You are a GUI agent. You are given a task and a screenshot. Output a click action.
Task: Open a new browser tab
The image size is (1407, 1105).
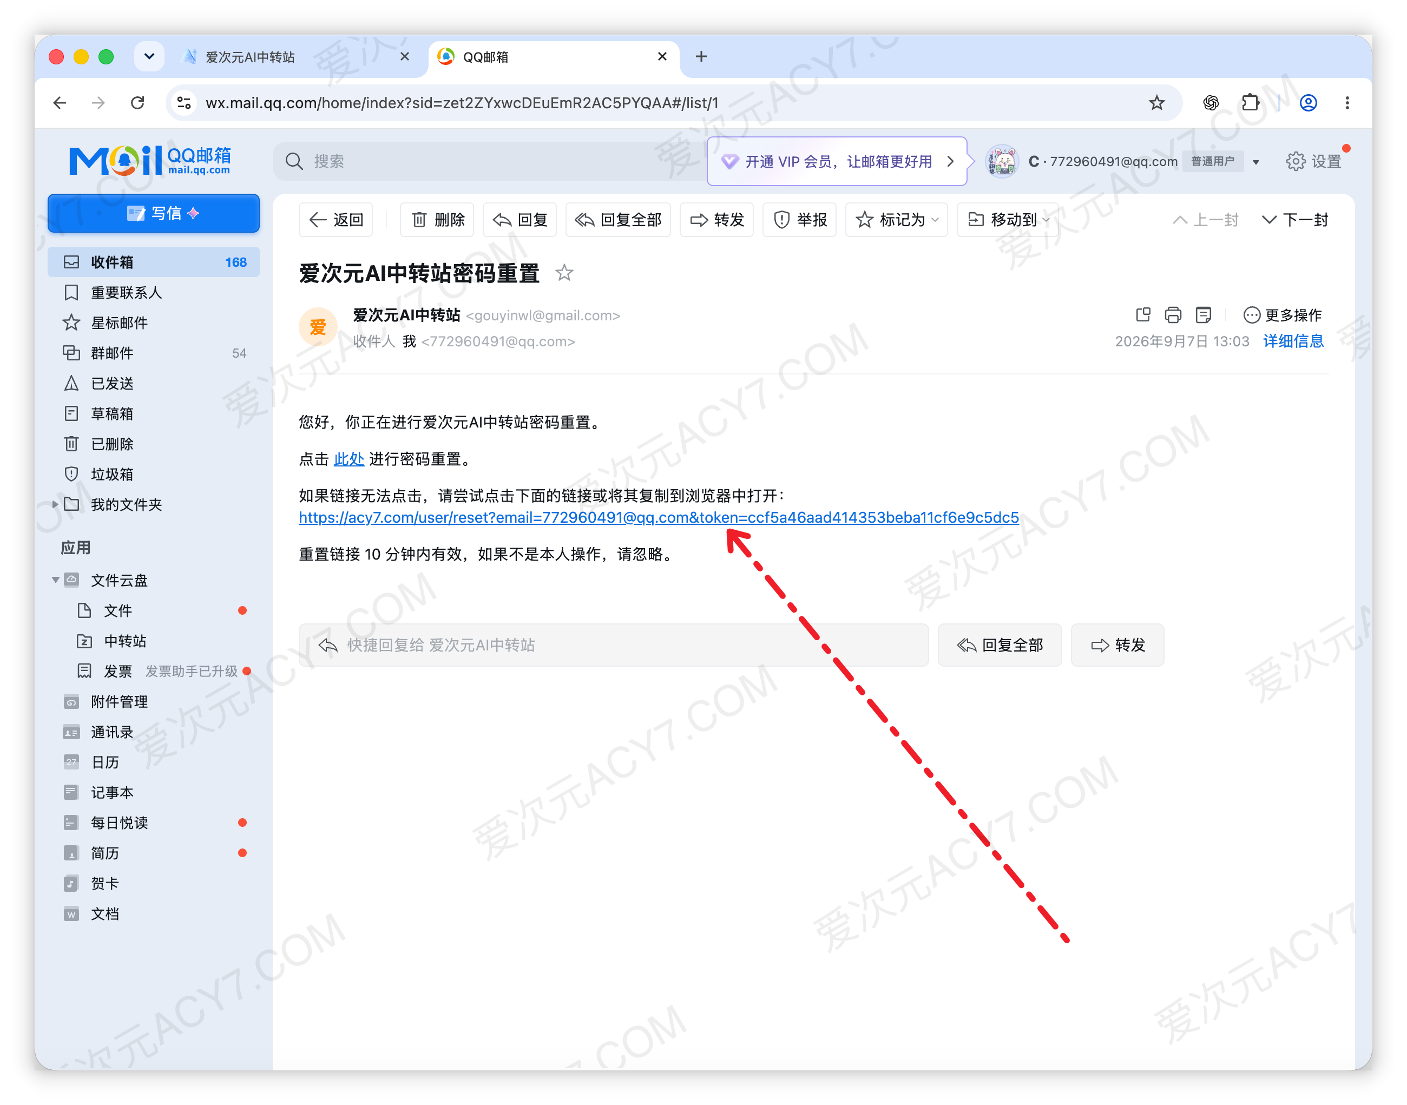point(701,57)
